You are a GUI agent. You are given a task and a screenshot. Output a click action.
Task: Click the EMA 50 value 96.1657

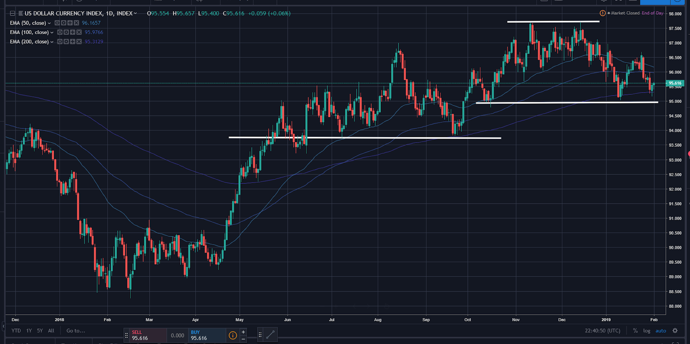coord(91,23)
